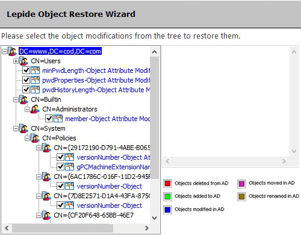The height and width of the screenshot is (235, 301).
Task: Click attribute icon of versionNumber under CN={7D8E2571
Action: 70,205
